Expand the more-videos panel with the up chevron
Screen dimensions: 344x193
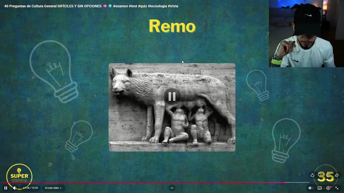tap(172, 188)
